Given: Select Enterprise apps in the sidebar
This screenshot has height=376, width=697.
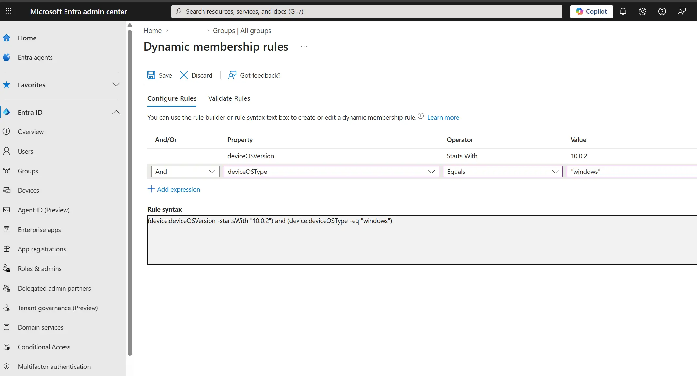Looking at the screenshot, I should pyautogui.click(x=39, y=229).
